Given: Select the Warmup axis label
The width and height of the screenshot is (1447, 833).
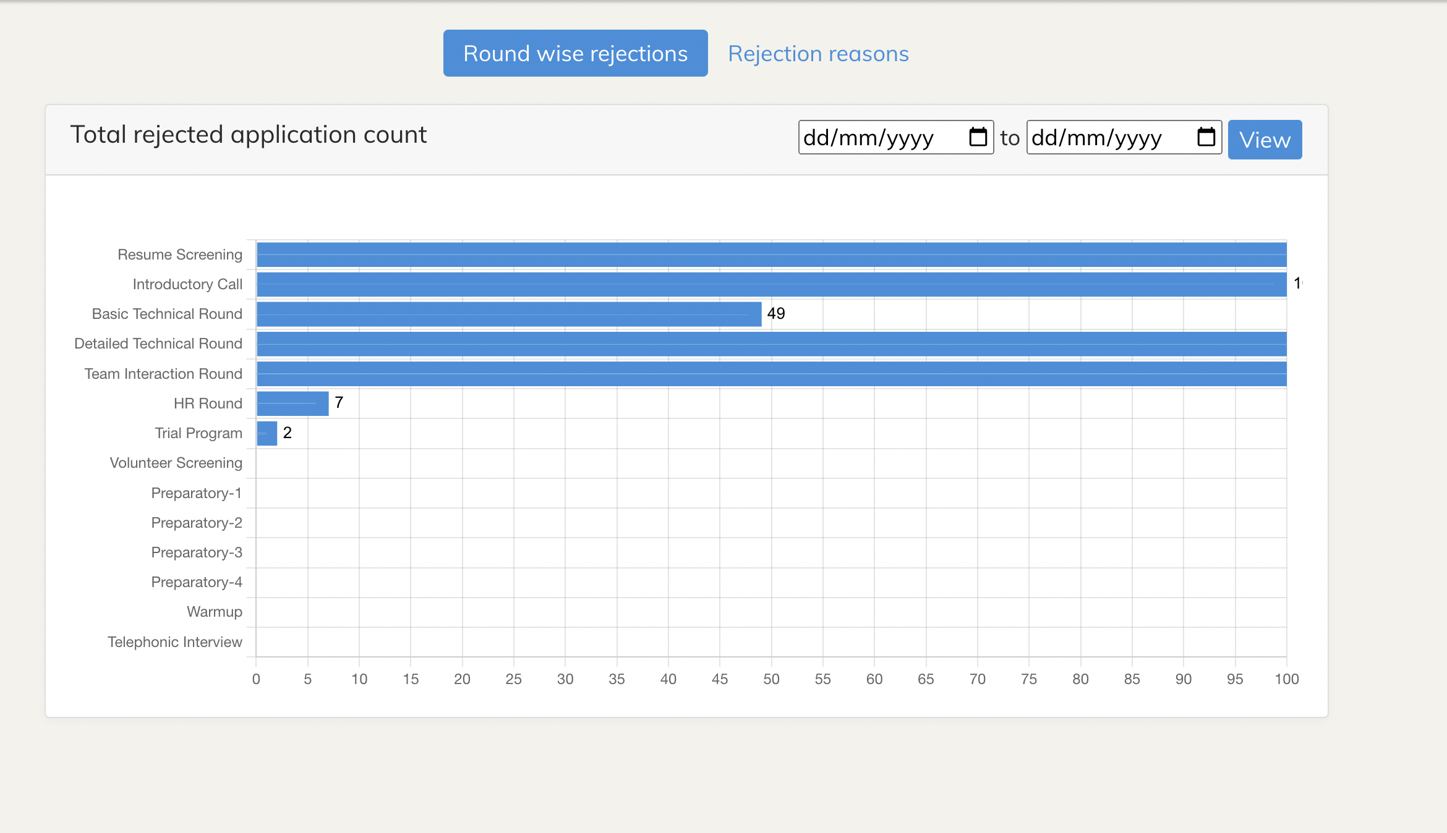Looking at the screenshot, I should point(214,612).
